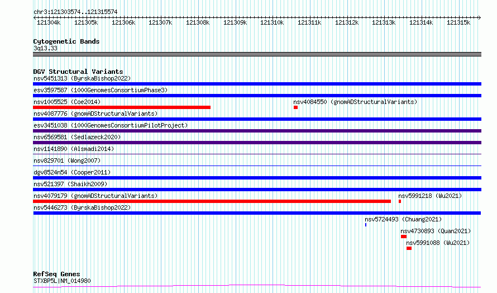
Task: Click the 121310k ruler position
Action: click(272, 22)
